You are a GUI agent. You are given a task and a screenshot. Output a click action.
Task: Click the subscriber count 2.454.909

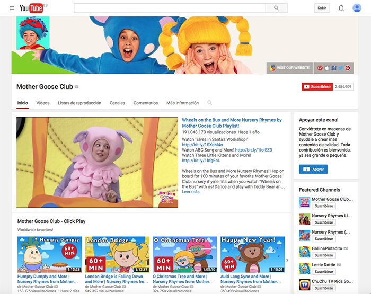tap(343, 87)
